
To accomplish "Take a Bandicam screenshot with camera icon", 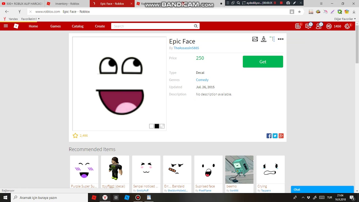I will (288, 3).
